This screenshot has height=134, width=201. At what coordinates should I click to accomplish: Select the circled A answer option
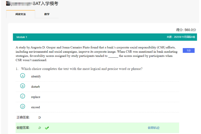pyautogui.click(x=23, y=76)
